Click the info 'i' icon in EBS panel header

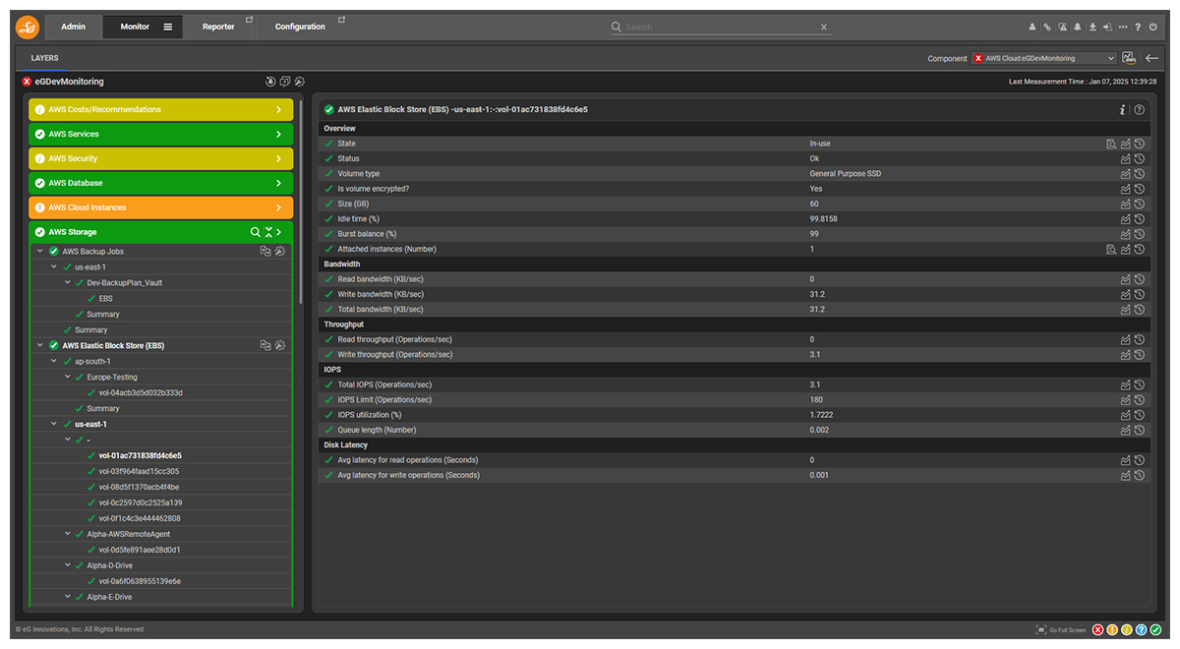pos(1122,110)
